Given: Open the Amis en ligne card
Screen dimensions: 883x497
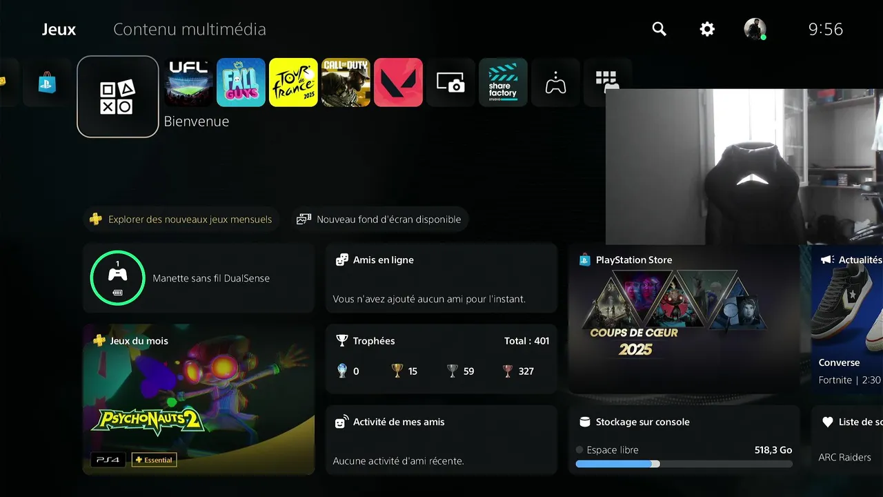Looking at the screenshot, I should point(441,278).
